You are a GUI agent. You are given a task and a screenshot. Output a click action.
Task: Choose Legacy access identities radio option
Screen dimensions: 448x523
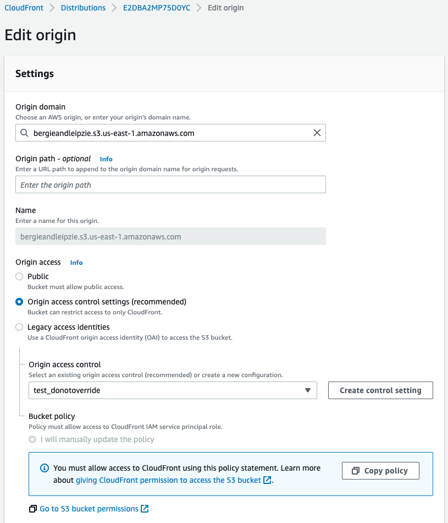19,327
